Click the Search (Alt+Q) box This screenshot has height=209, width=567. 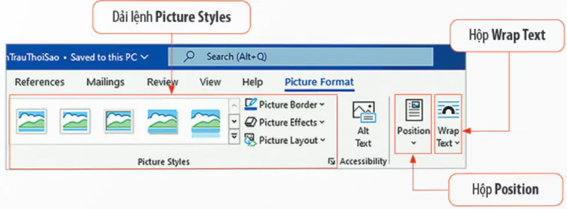(301, 57)
